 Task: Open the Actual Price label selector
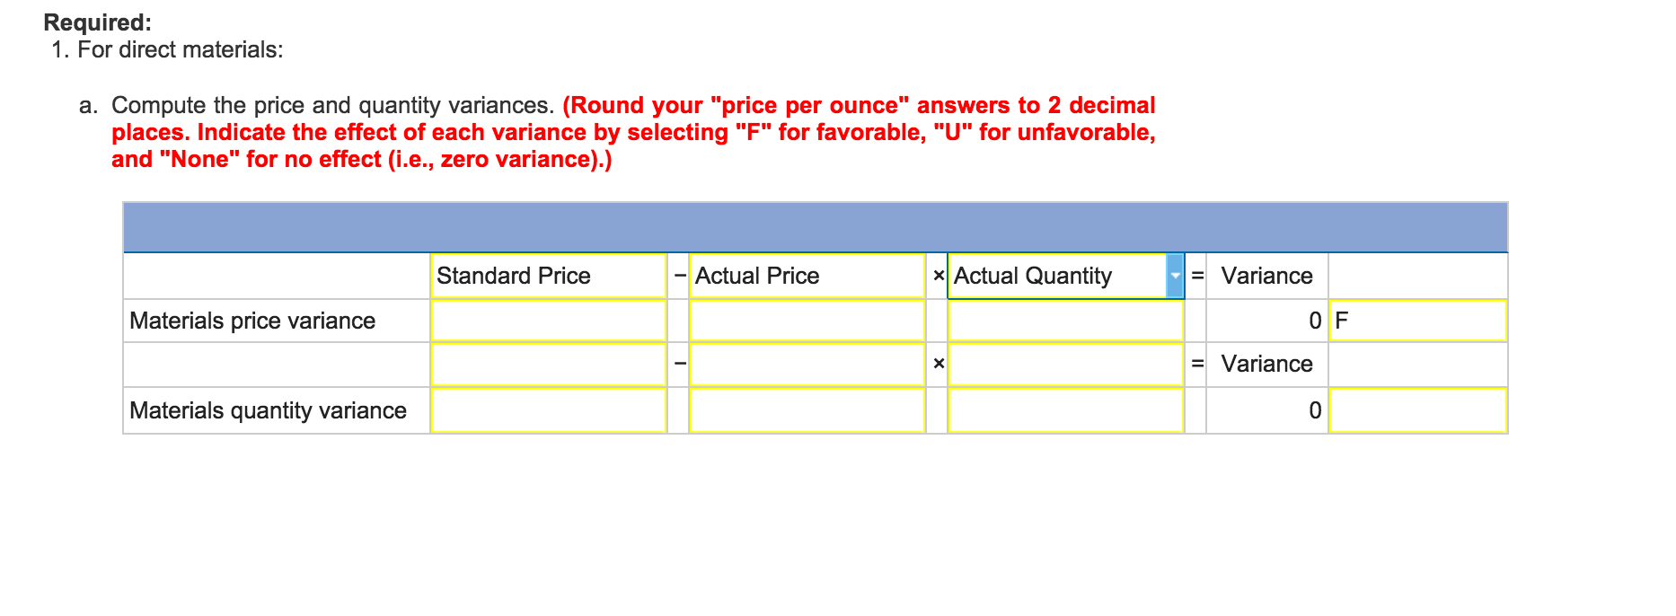point(807,276)
